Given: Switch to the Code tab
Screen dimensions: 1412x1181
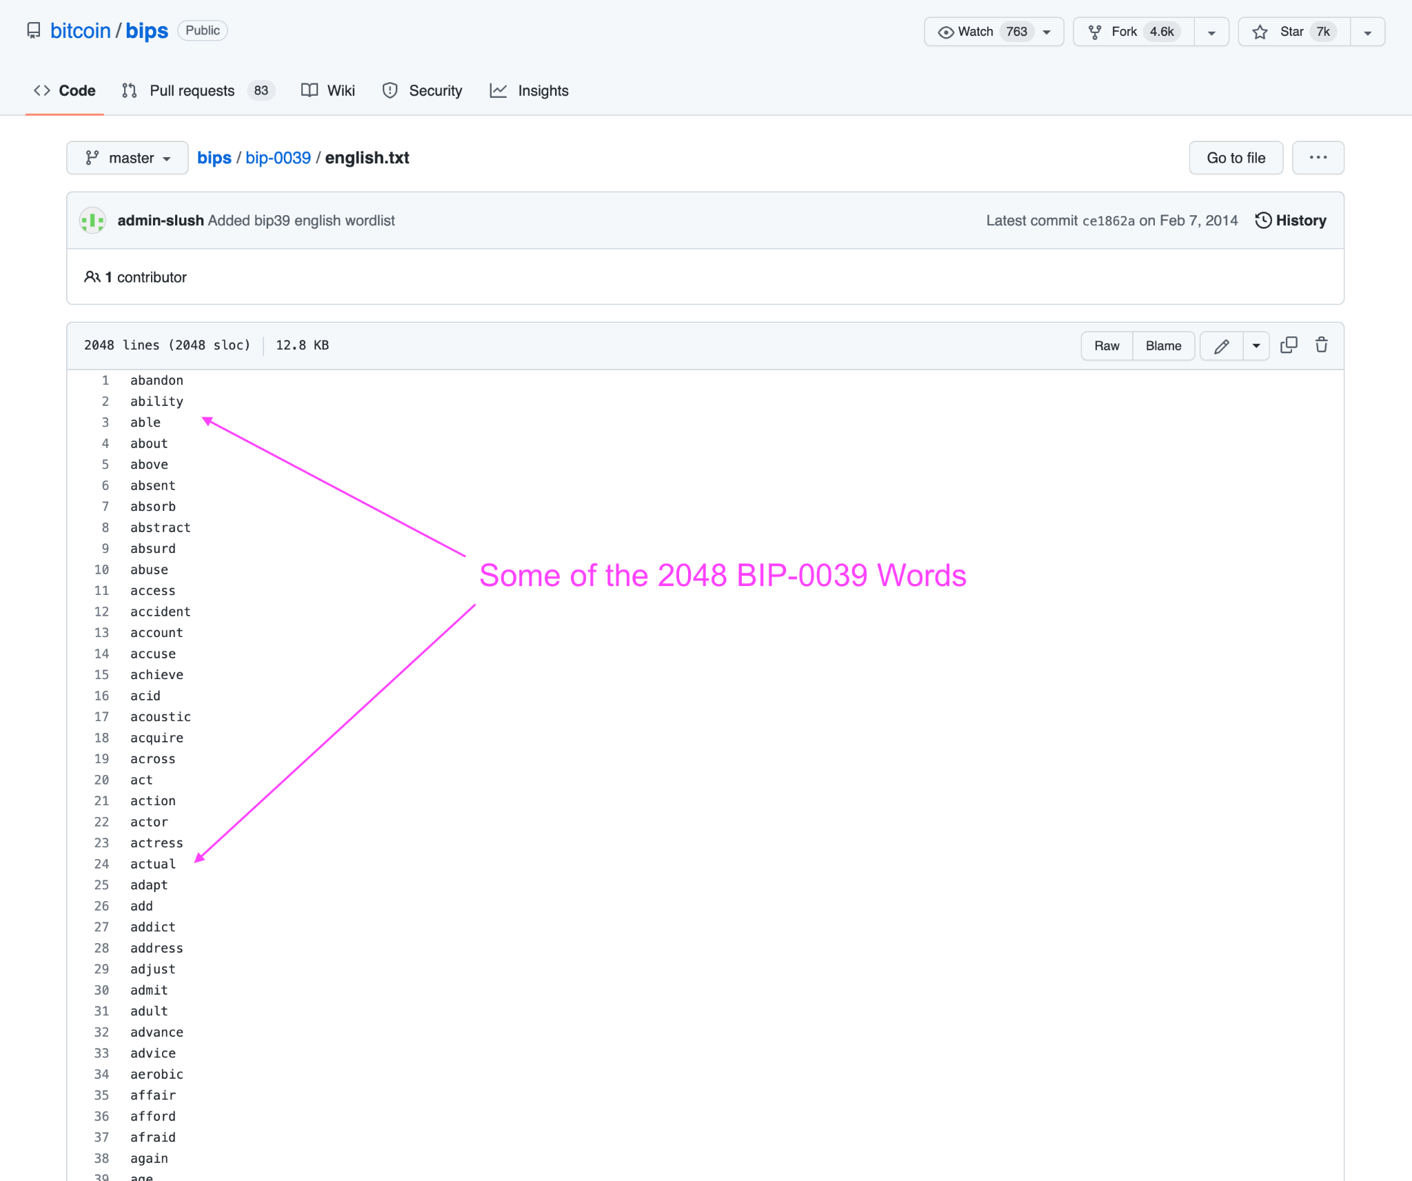Looking at the screenshot, I should point(65,91).
